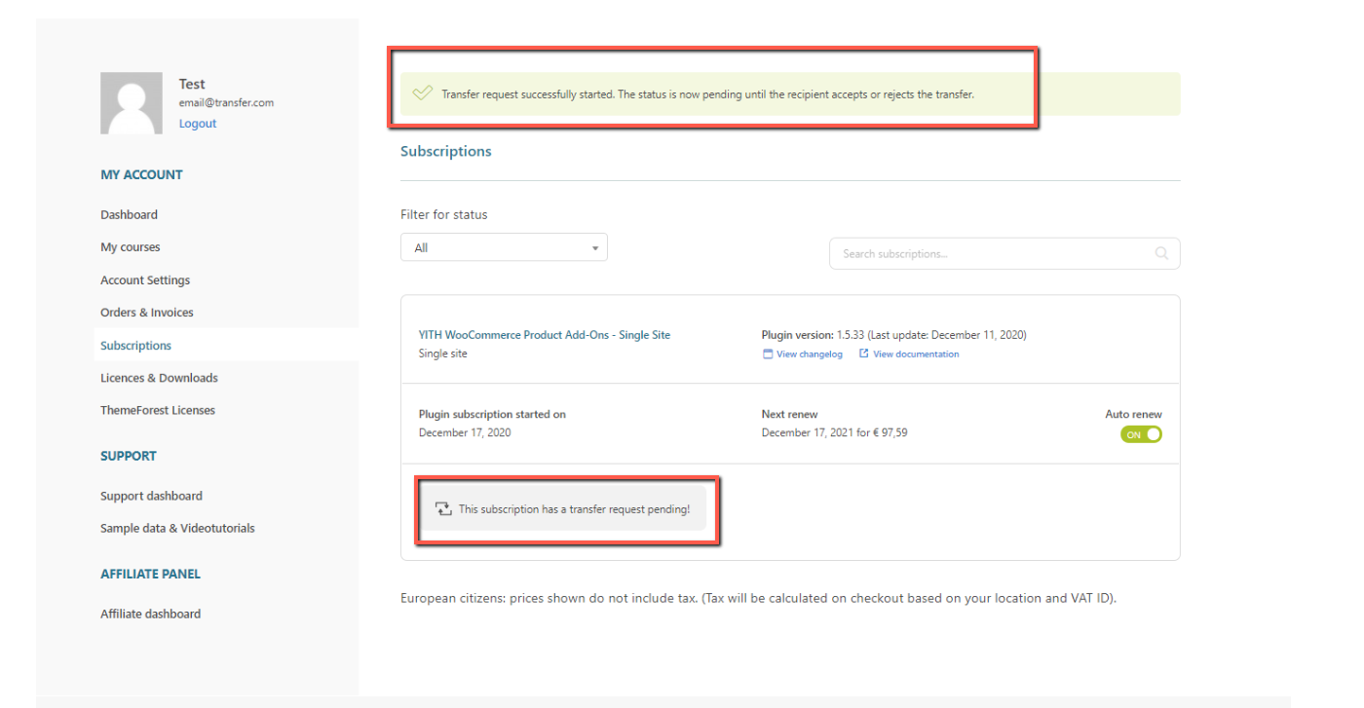Click 'December 17, 2020' start date
This screenshot has width=1364, height=708.
465,432
